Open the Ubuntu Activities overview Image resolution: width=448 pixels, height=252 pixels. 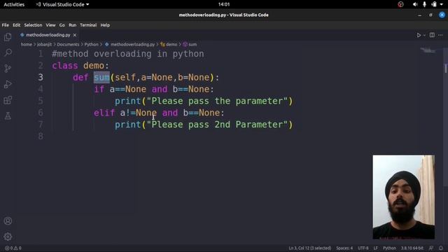coord(14,4)
